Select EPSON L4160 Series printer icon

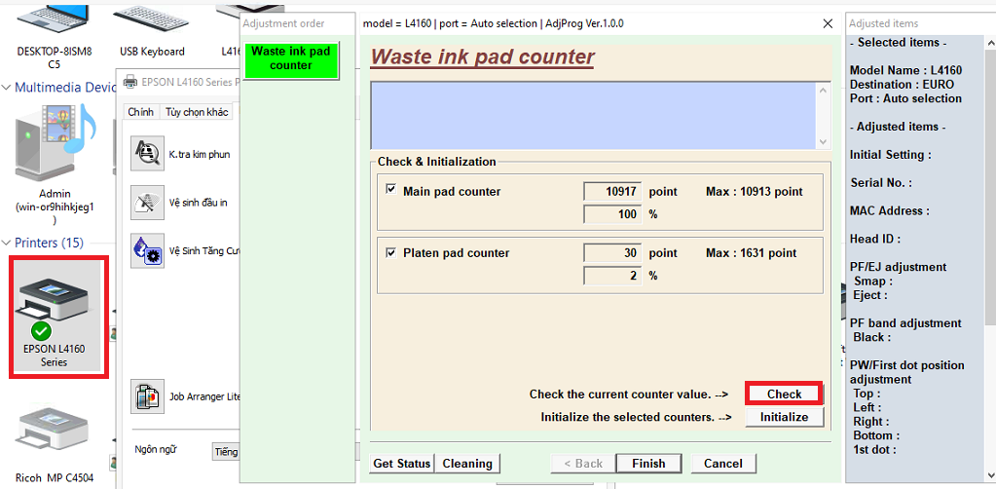[x=54, y=318]
